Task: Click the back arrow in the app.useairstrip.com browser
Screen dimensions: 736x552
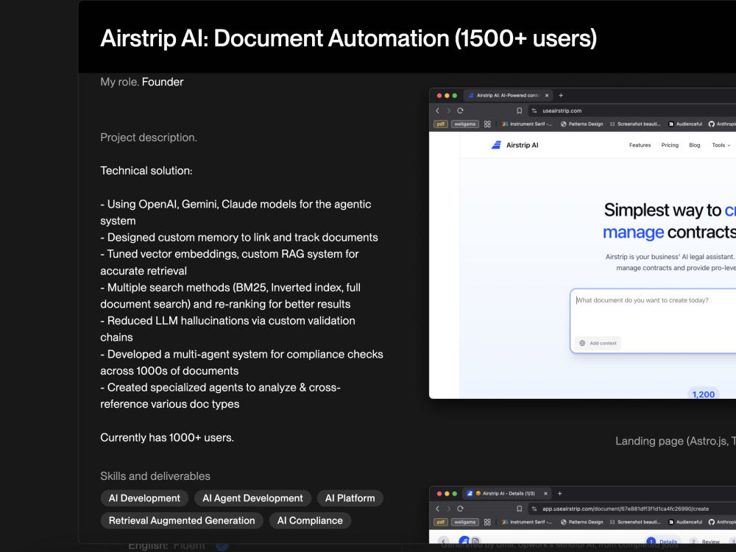Action: pyautogui.click(x=437, y=509)
